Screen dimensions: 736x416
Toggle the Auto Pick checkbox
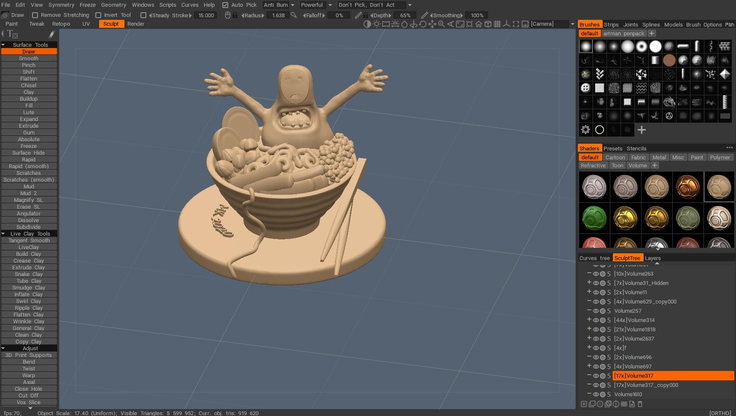pyautogui.click(x=225, y=5)
